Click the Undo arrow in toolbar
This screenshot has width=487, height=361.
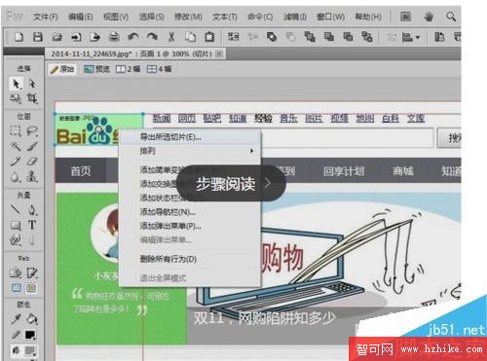click(x=132, y=37)
